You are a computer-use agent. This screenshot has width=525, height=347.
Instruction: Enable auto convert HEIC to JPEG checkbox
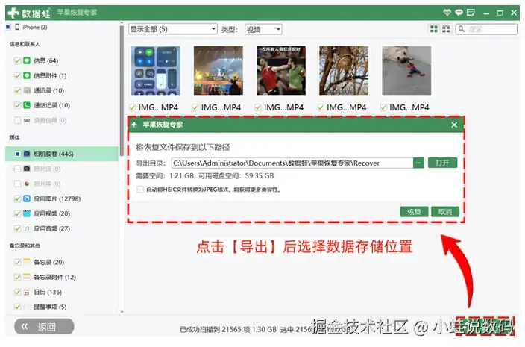pyautogui.click(x=140, y=190)
